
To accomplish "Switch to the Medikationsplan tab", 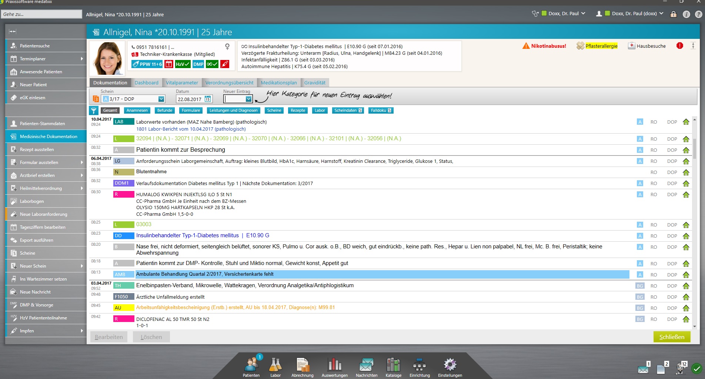I will pyautogui.click(x=278, y=83).
